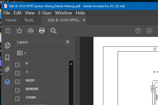Hide layer 1 with eye icon
This screenshot has width=158, height=105.
(17, 73)
